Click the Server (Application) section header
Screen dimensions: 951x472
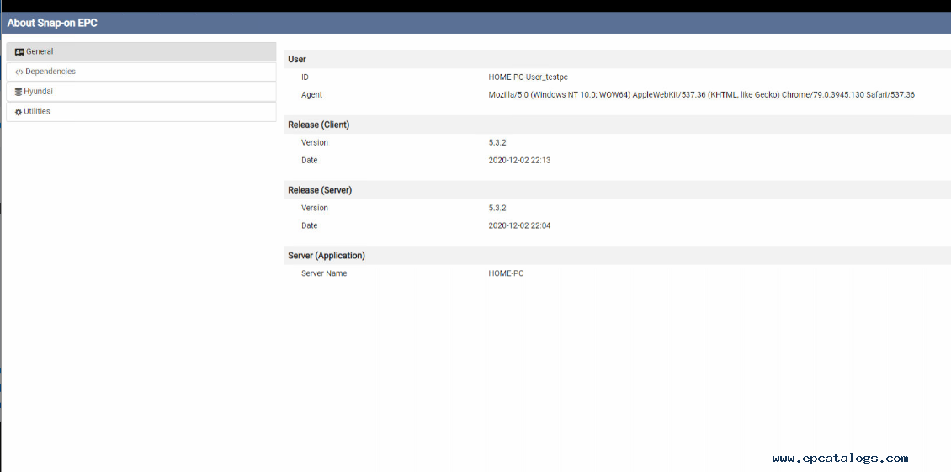(618, 256)
